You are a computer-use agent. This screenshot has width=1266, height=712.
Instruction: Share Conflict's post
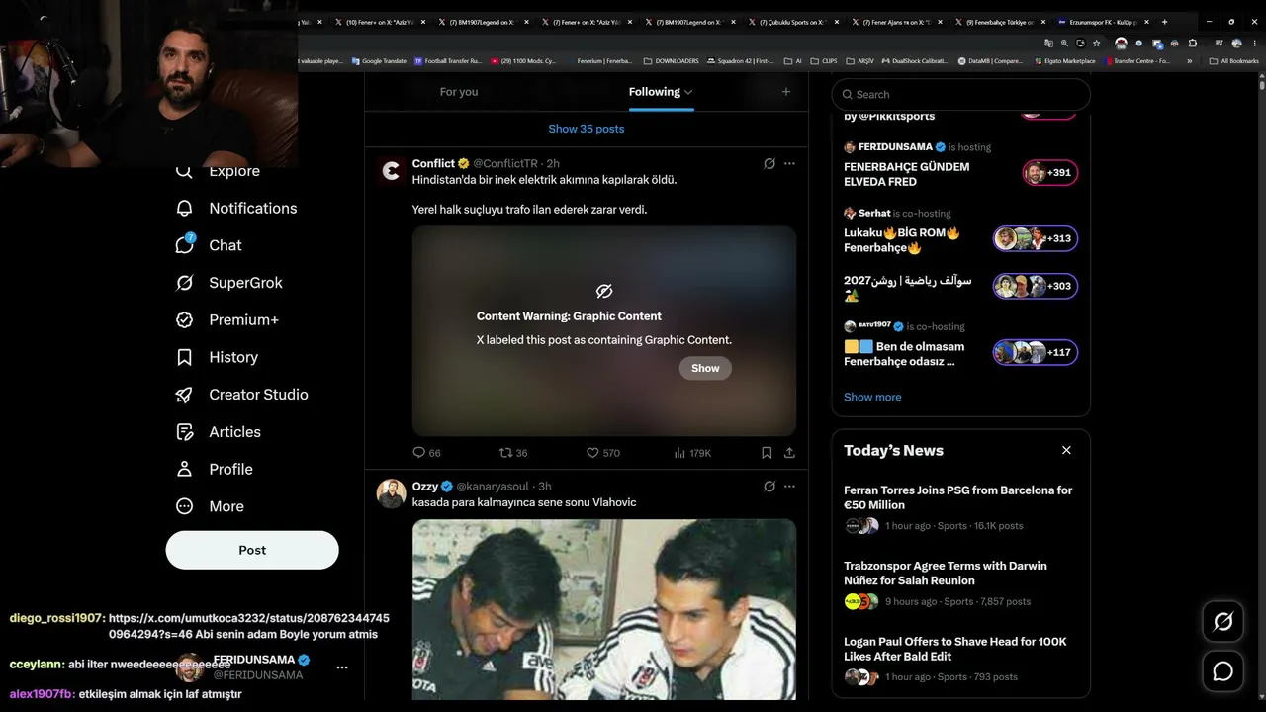pyautogui.click(x=789, y=453)
